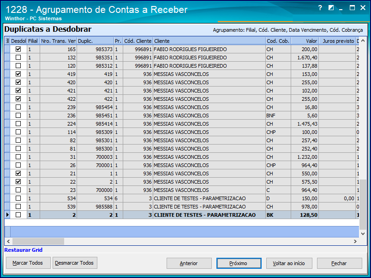Select the value cell 16,80
The height and width of the screenshot is (278, 371).
coord(305,107)
